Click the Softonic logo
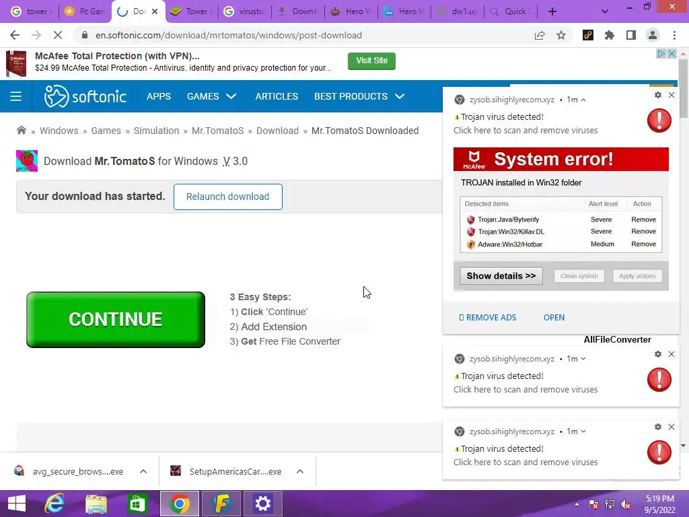This screenshot has width=689, height=517. 85,96
